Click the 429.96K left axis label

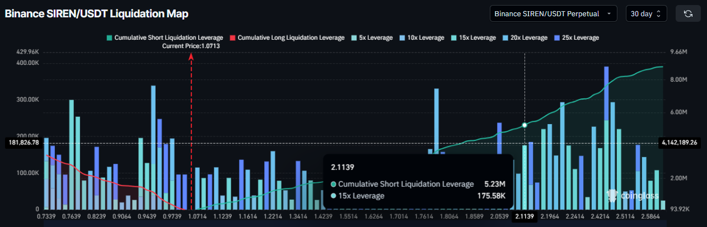tap(28, 51)
